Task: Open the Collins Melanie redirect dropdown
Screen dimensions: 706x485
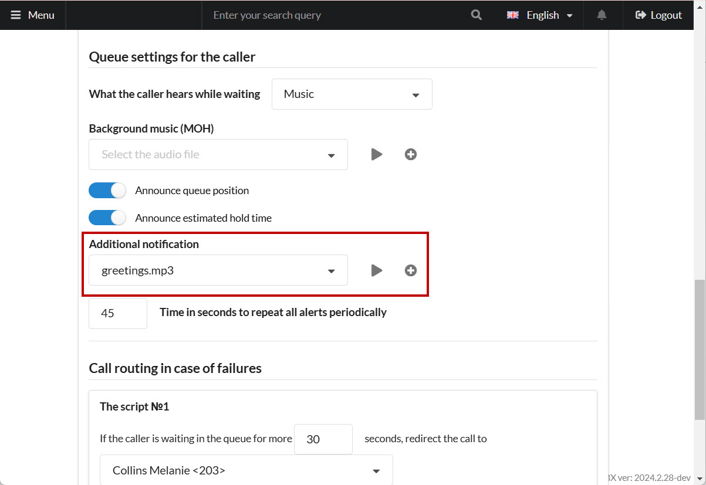Action: tap(246, 470)
